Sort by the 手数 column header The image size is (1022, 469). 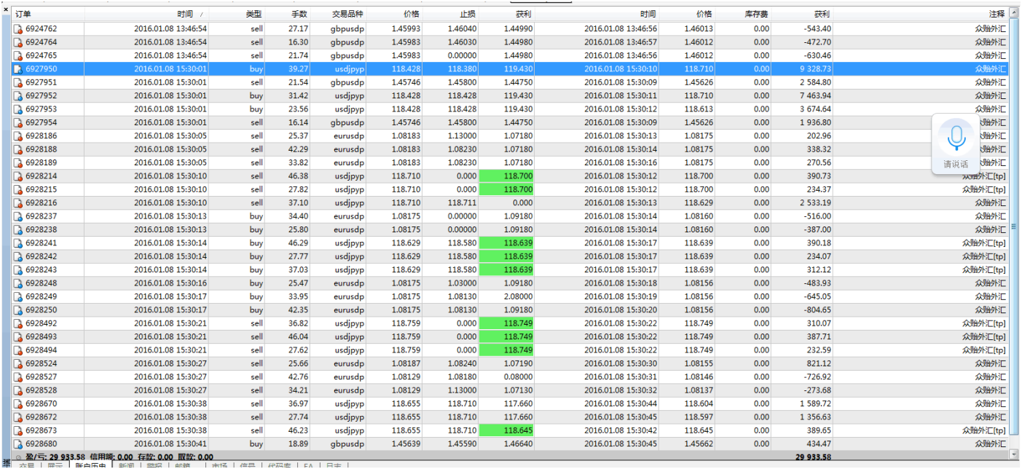coord(288,14)
